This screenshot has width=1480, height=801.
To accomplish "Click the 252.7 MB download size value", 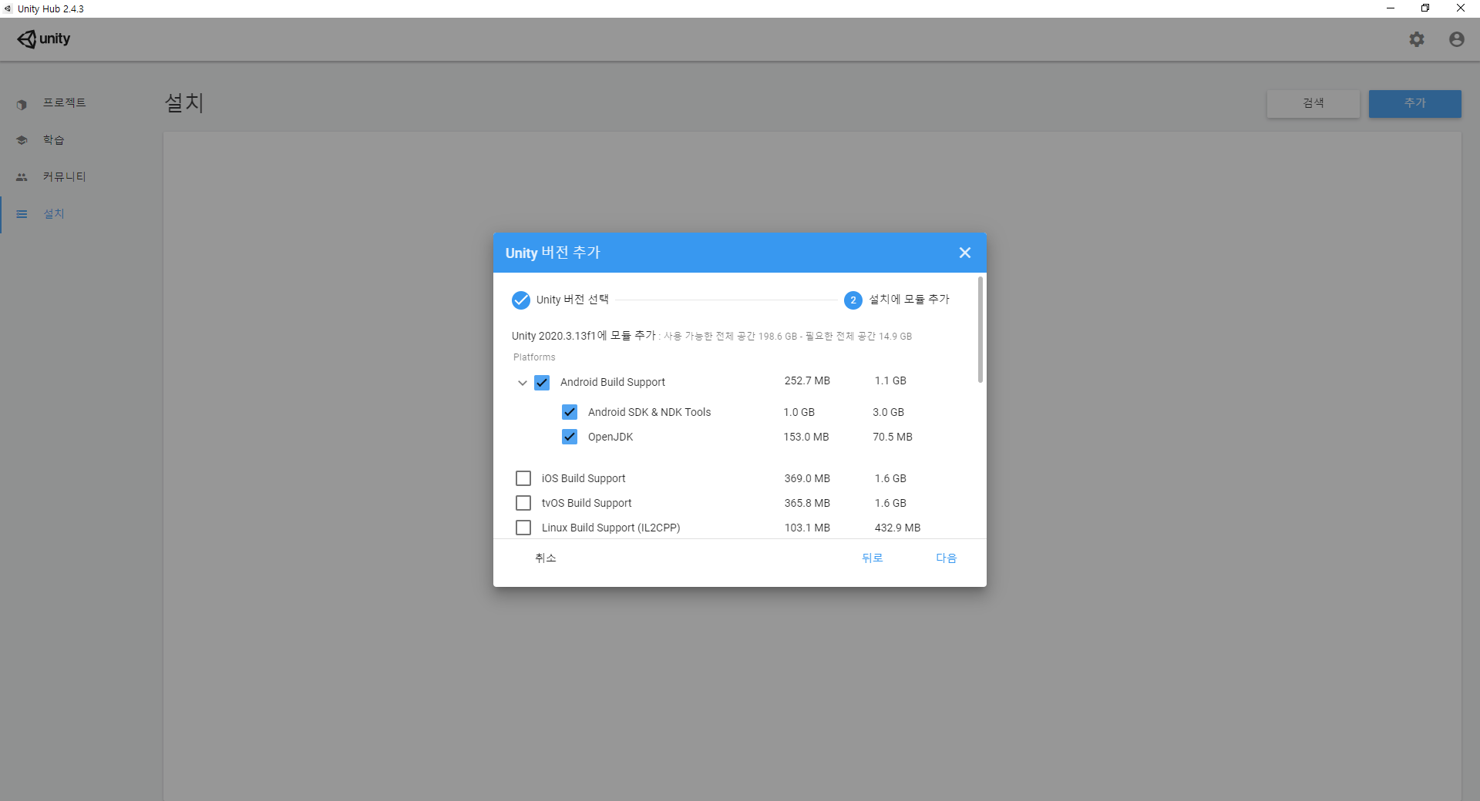I will [x=807, y=380].
